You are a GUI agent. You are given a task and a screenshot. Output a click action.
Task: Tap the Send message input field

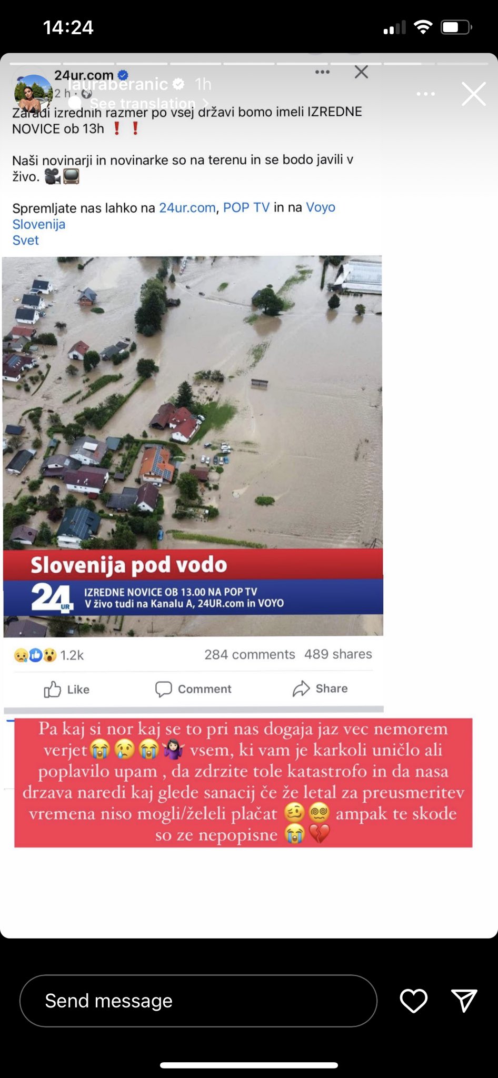[198, 1001]
